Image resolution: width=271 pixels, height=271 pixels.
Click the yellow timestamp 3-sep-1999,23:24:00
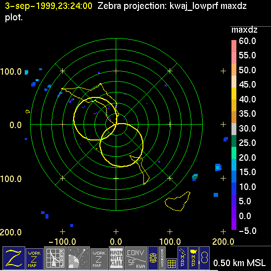click(48, 6)
